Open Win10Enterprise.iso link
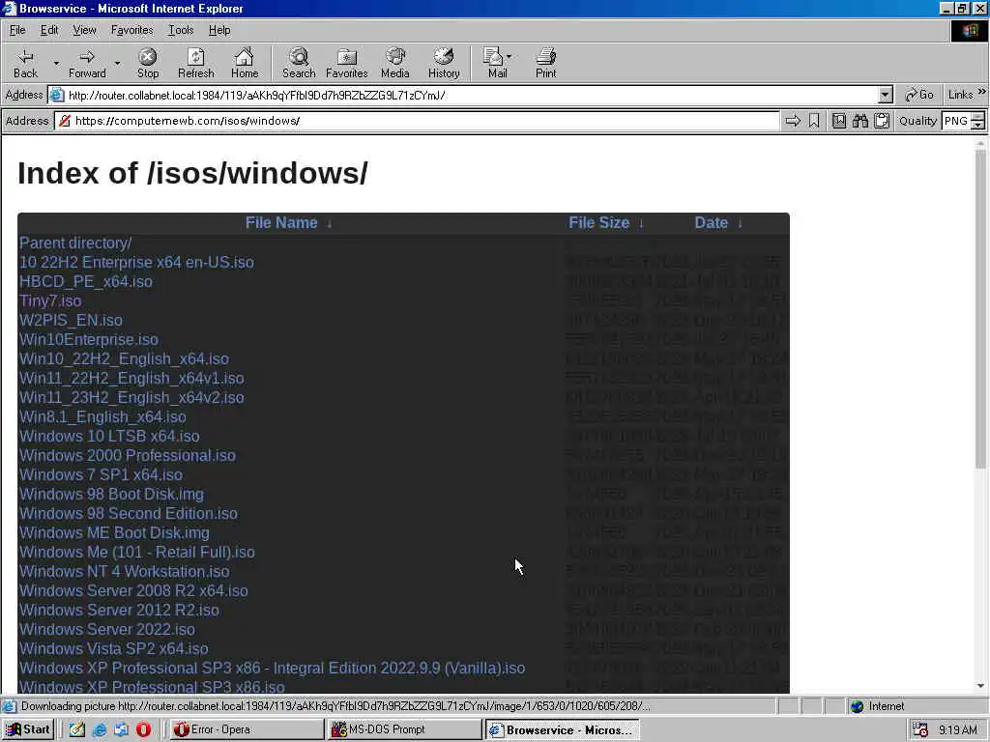Viewport: 990px width, 742px height. tap(89, 339)
